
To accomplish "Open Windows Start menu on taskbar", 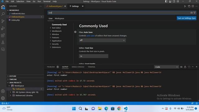I will pos(74,109).
